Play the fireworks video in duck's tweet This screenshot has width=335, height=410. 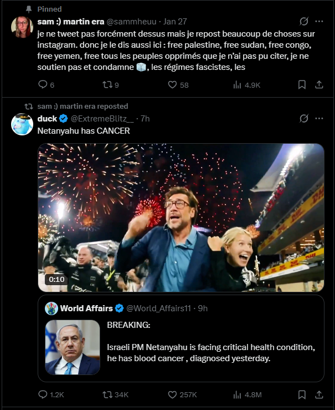point(181,217)
